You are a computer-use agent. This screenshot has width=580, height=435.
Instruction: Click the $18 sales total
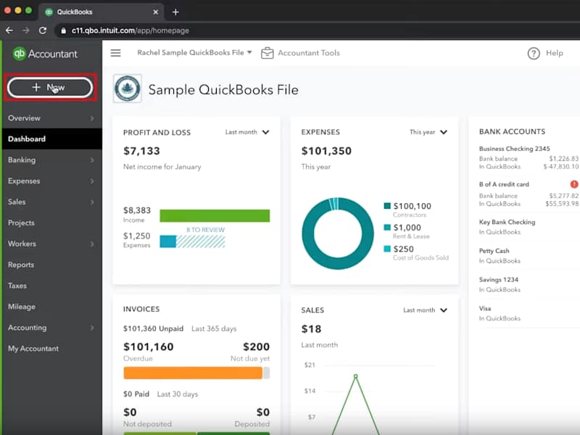pos(311,329)
